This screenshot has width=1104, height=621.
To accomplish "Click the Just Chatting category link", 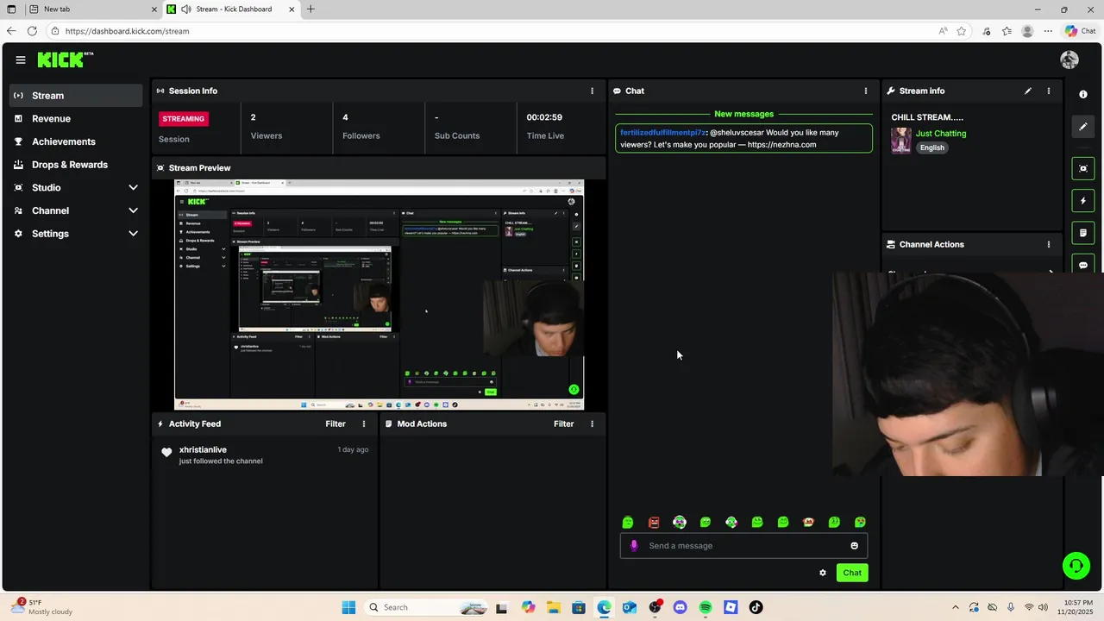I will point(941,134).
